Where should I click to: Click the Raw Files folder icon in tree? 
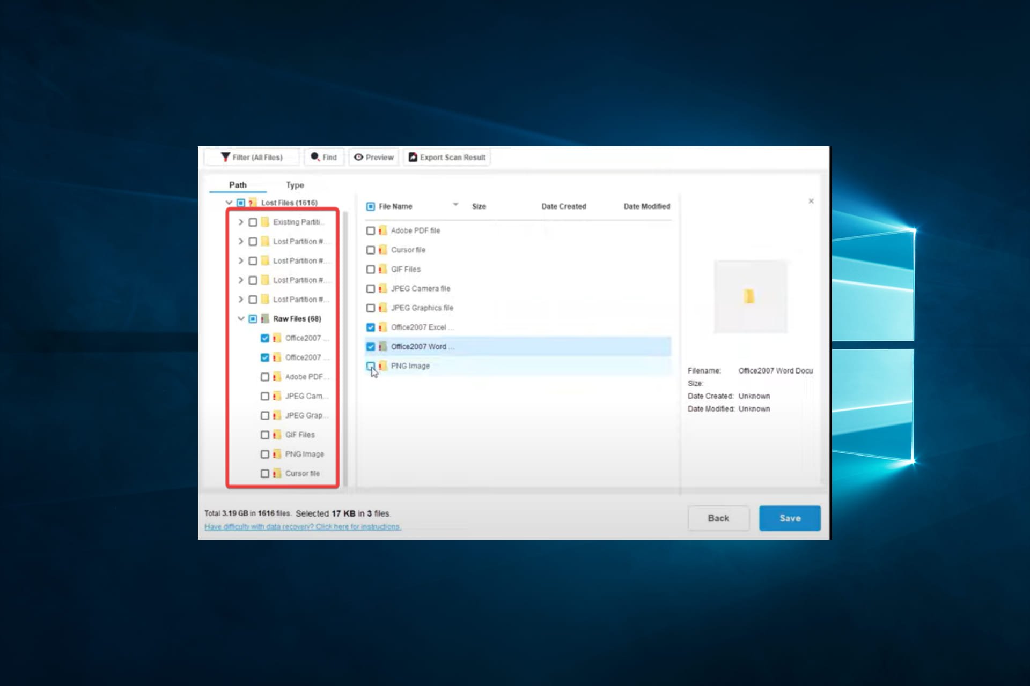(265, 319)
